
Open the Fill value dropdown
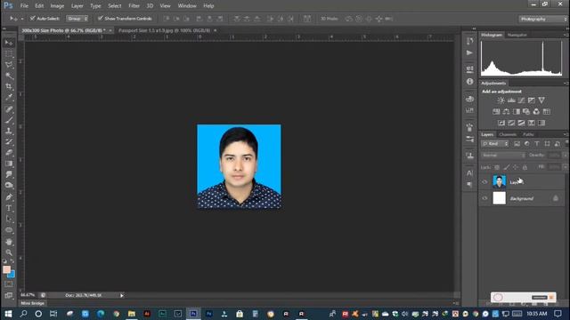click(565, 167)
